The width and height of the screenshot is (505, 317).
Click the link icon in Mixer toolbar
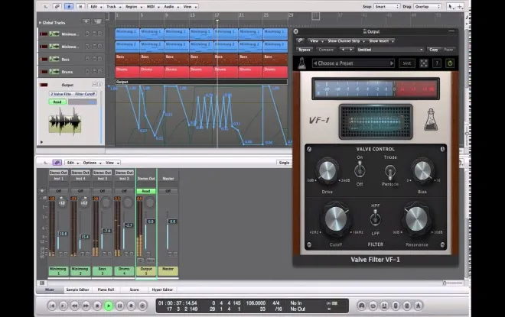(x=57, y=163)
